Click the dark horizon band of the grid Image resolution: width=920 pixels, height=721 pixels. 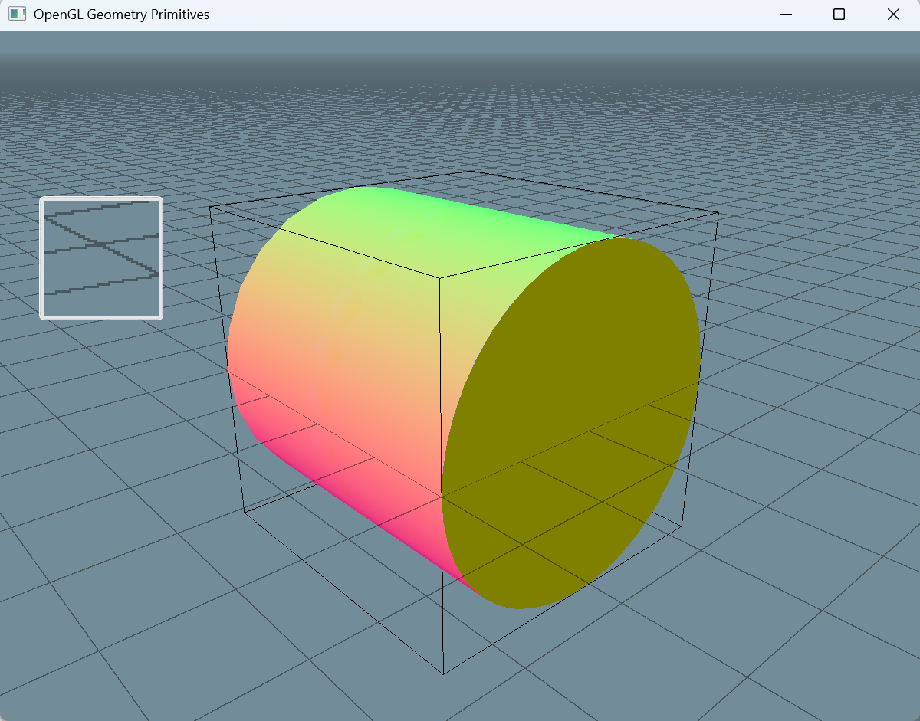pos(460,69)
